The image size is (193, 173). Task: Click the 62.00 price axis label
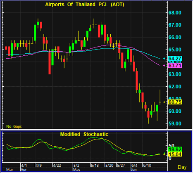175,87
